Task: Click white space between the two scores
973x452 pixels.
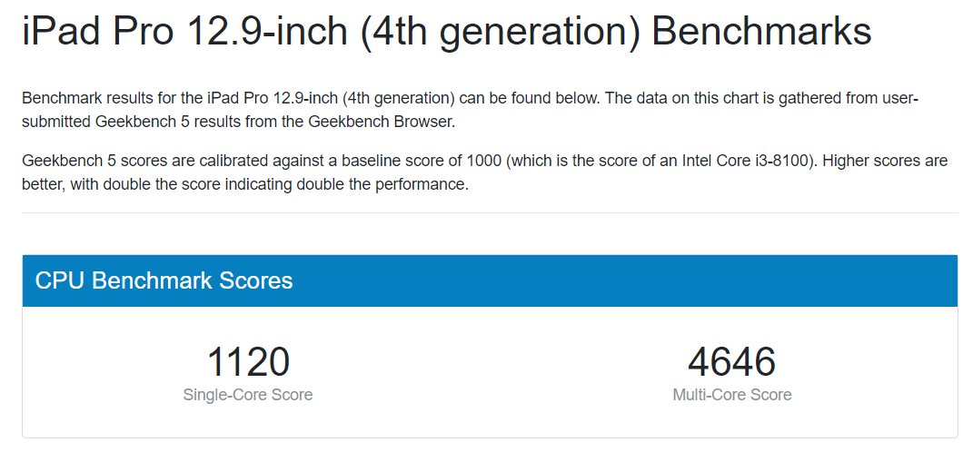Action: 491,372
